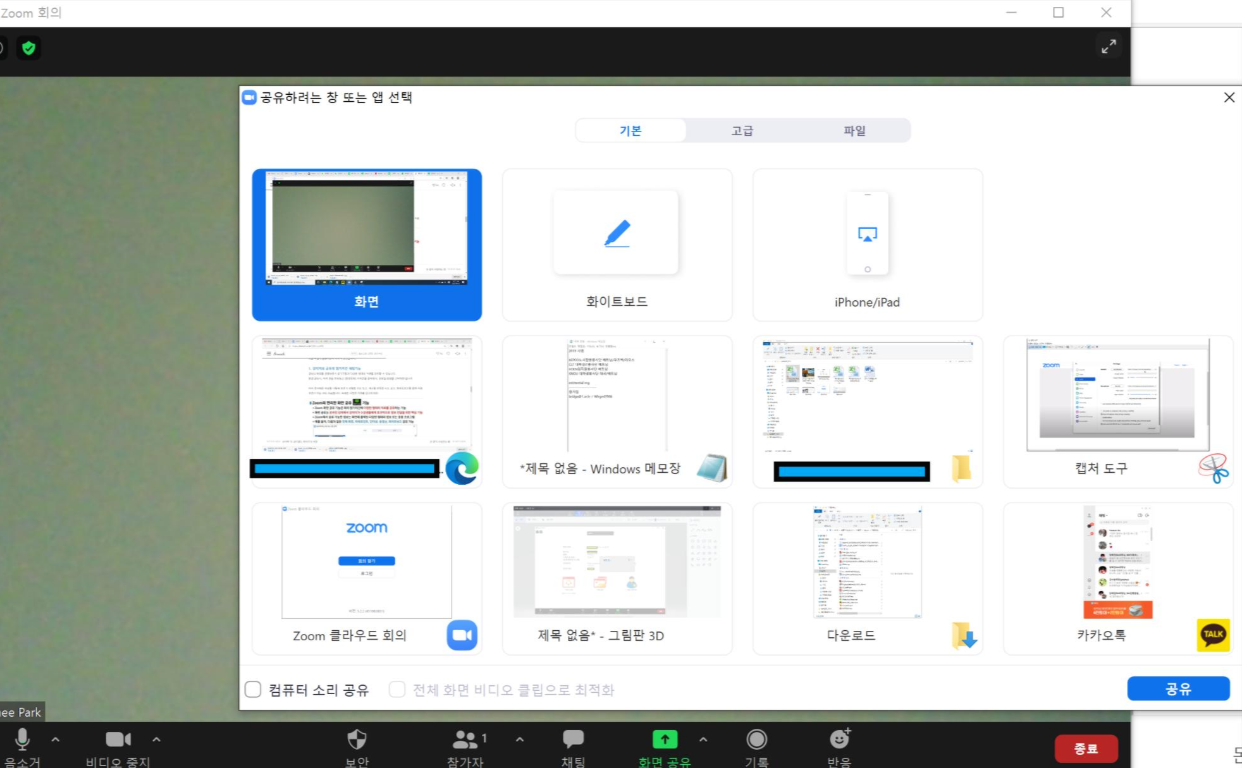Expand the screen share options arrow
The height and width of the screenshot is (768, 1242).
[x=703, y=739]
